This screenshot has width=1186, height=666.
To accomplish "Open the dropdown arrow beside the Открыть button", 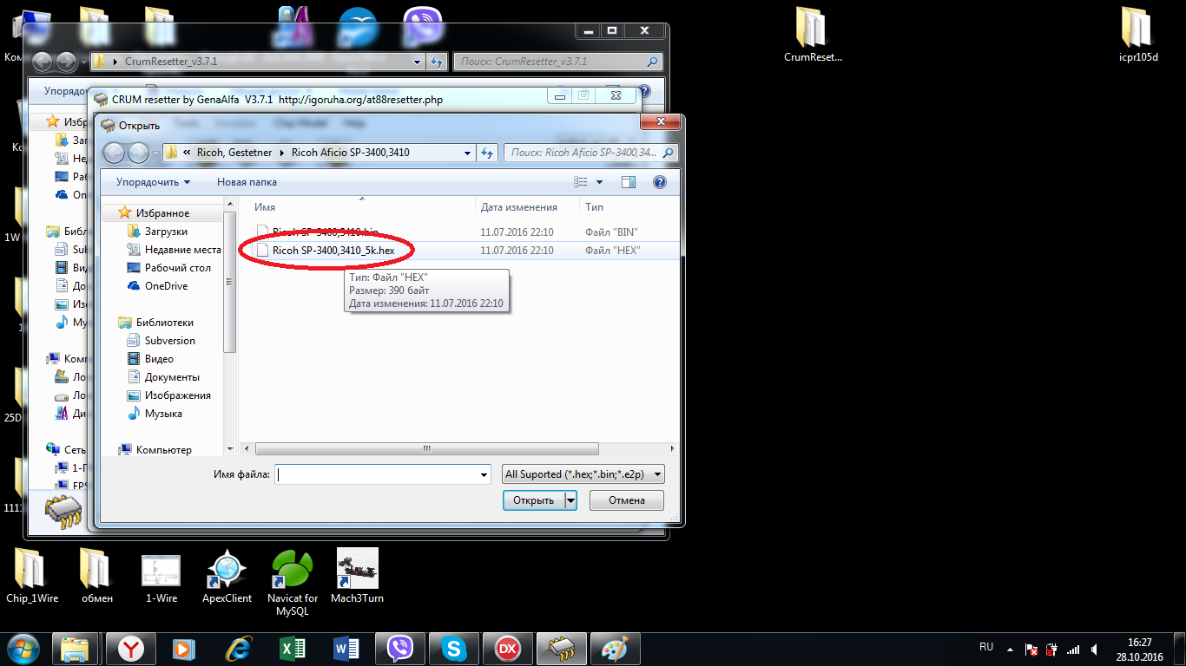I will 570,500.
